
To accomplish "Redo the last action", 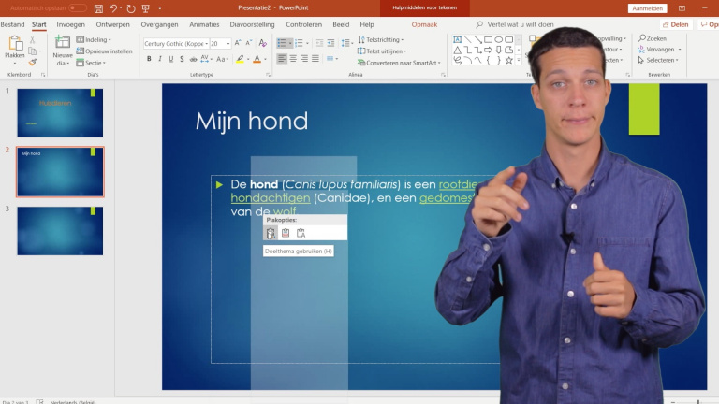I will tap(131, 8).
